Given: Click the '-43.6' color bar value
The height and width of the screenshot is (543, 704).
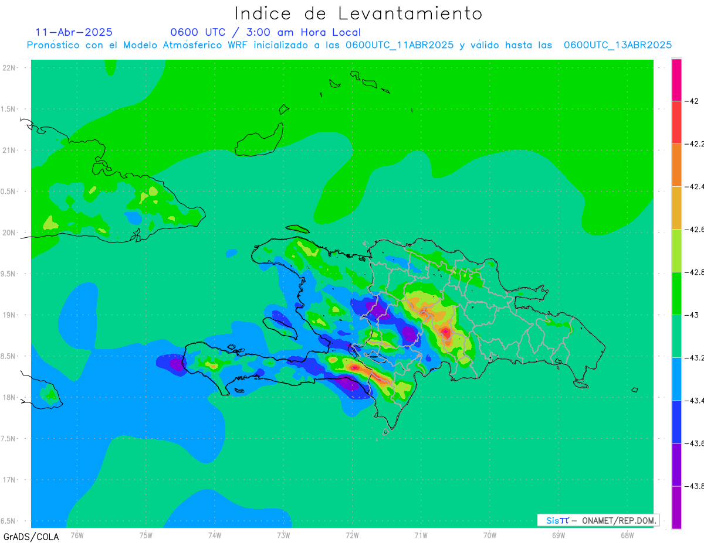Looking at the screenshot, I should [695, 443].
